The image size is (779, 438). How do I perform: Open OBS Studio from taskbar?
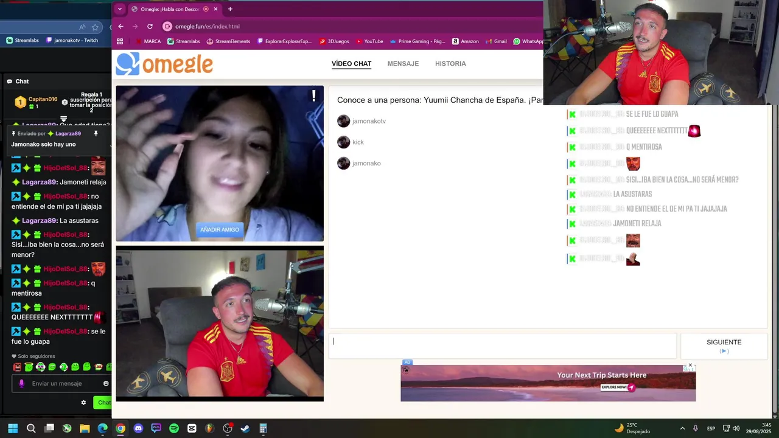click(x=228, y=428)
